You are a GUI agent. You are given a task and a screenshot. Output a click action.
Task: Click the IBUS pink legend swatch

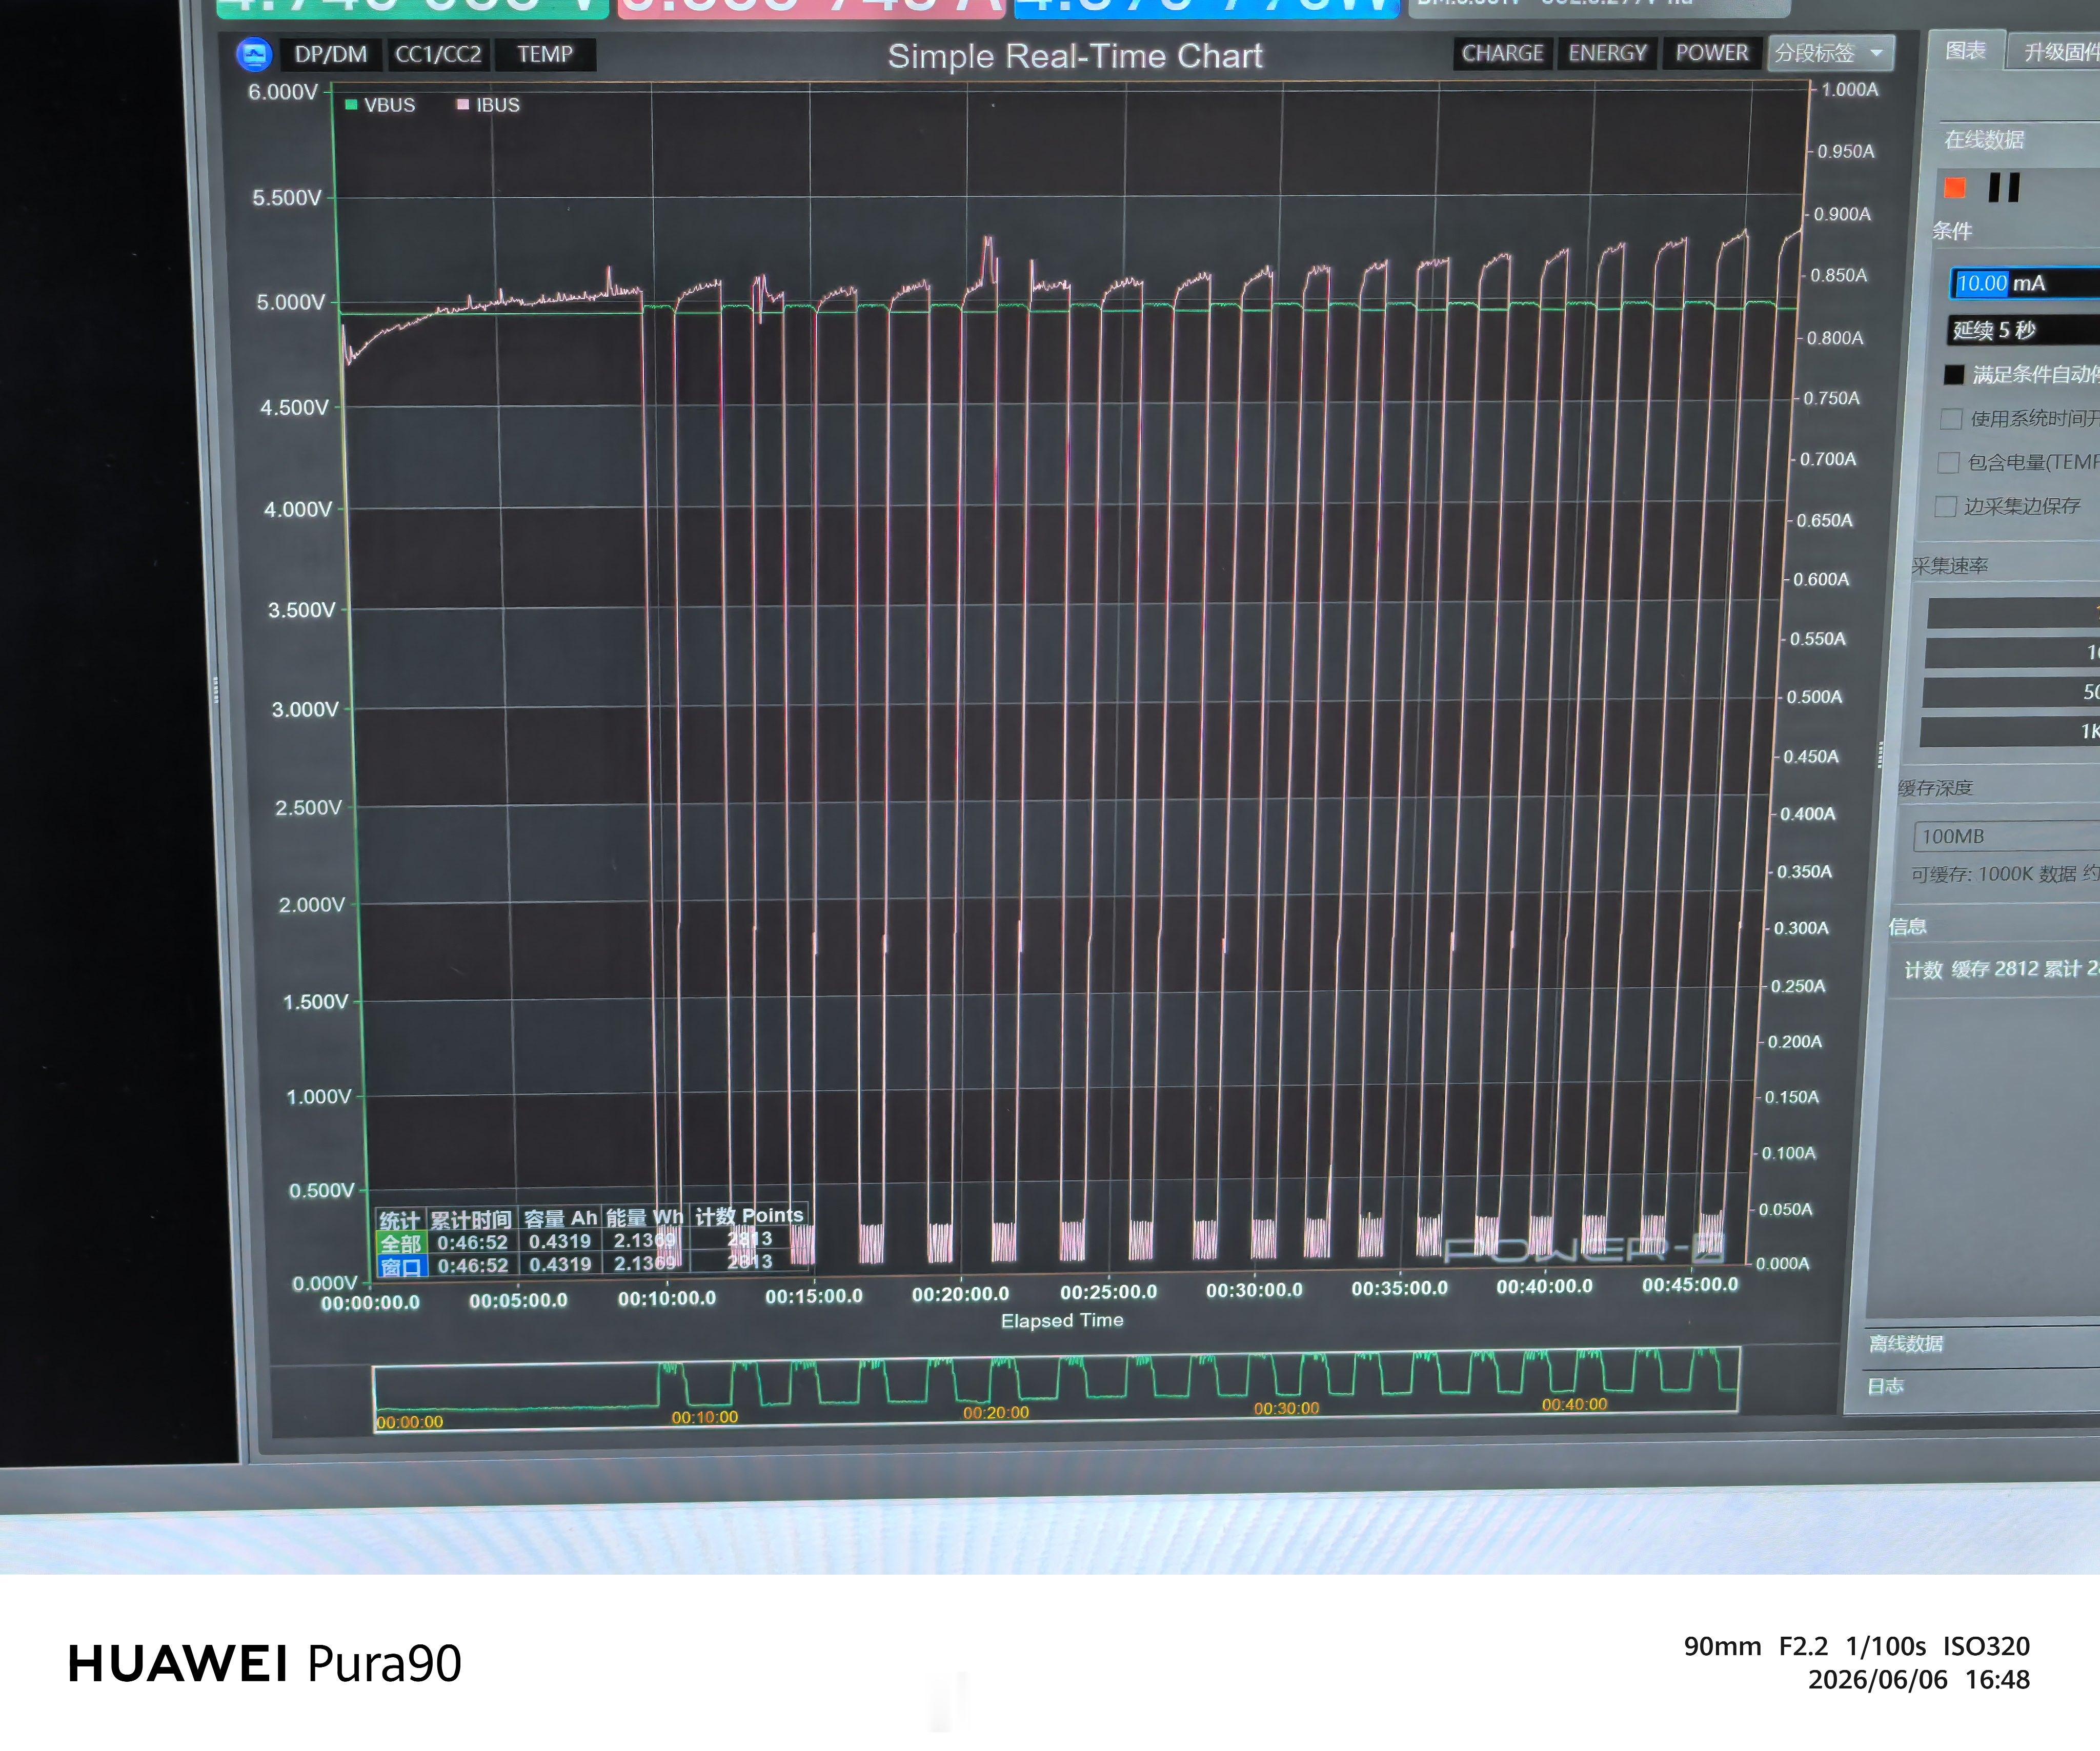[462, 104]
